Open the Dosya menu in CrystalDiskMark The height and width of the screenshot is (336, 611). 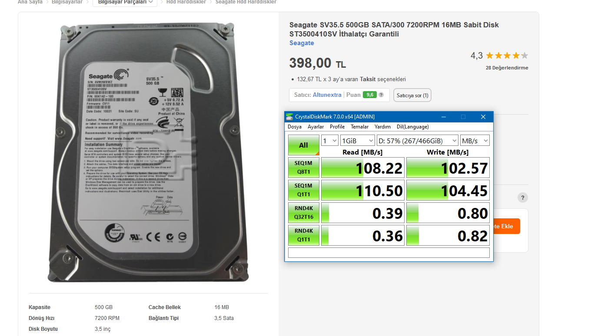tap(295, 127)
